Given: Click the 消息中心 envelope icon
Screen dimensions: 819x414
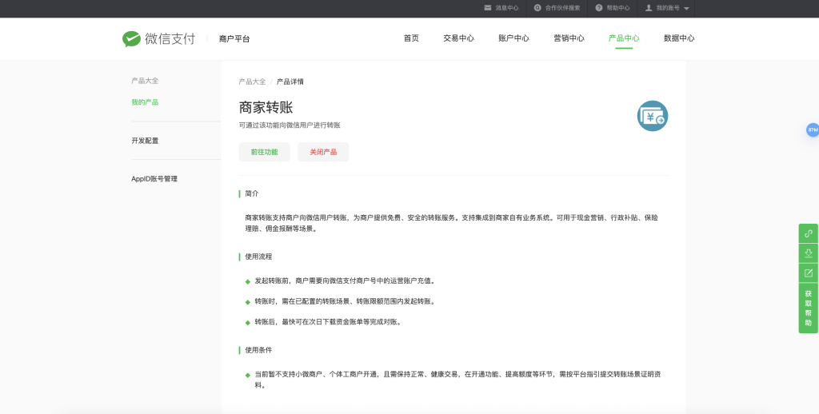Looking at the screenshot, I should tap(487, 8).
